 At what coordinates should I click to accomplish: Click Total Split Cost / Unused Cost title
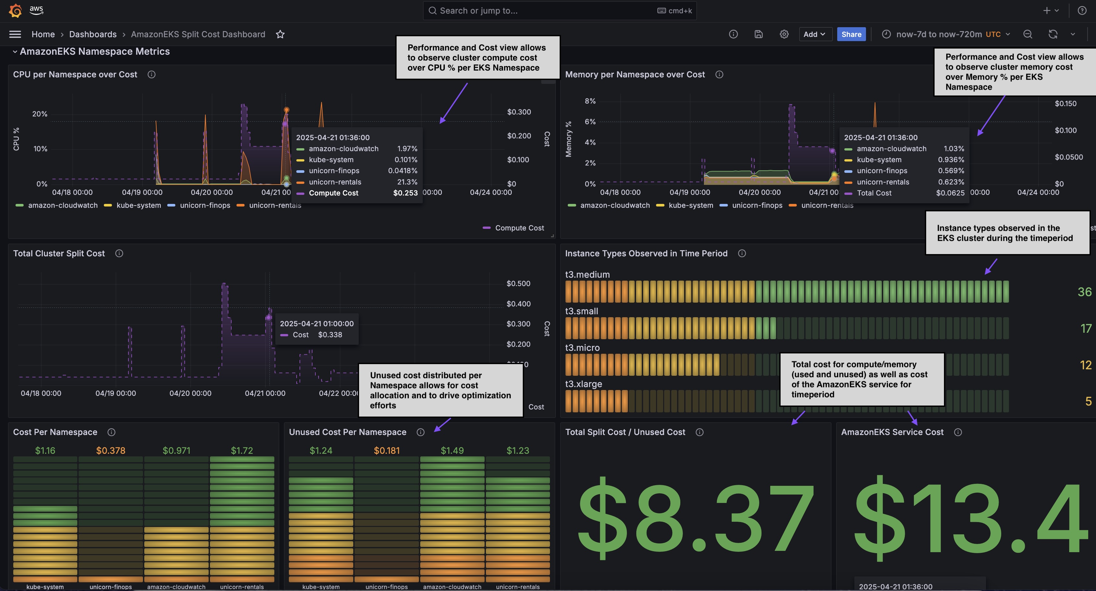tap(625, 432)
